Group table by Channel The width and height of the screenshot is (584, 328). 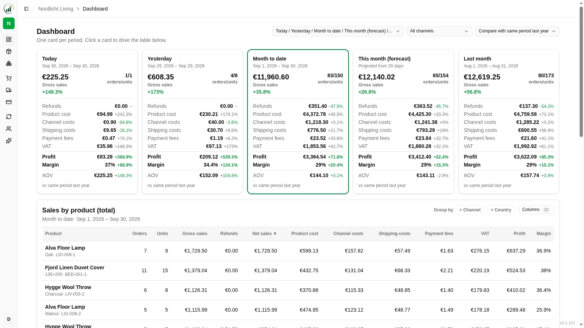470,210
